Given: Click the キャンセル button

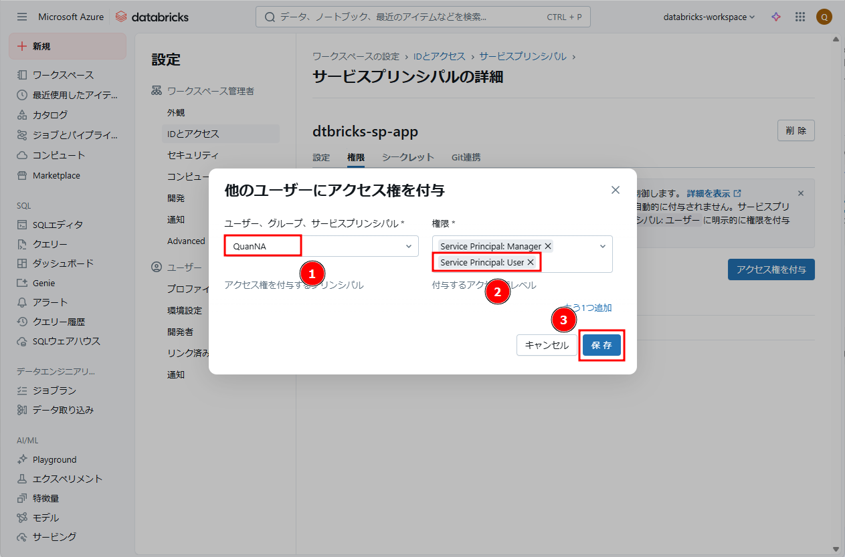Looking at the screenshot, I should tap(547, 345).
